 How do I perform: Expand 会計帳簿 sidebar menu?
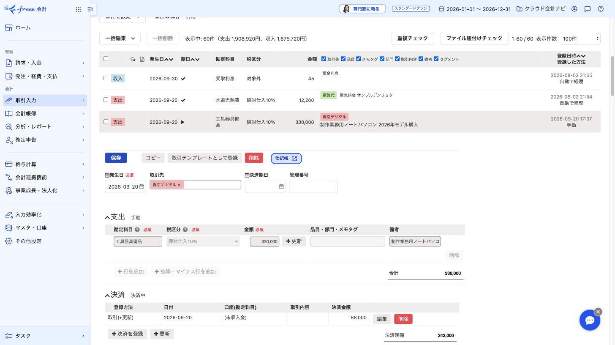coord(45,114)
